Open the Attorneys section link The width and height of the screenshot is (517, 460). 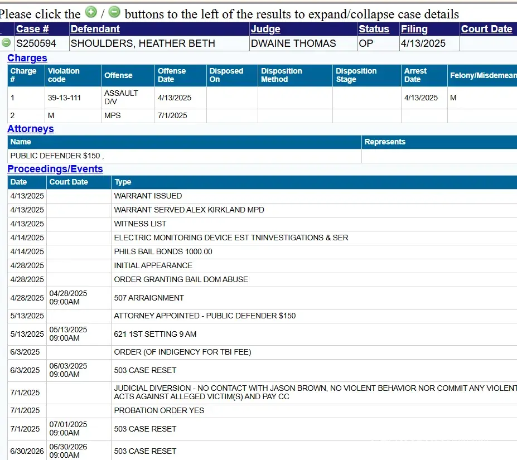pos(31,129)
